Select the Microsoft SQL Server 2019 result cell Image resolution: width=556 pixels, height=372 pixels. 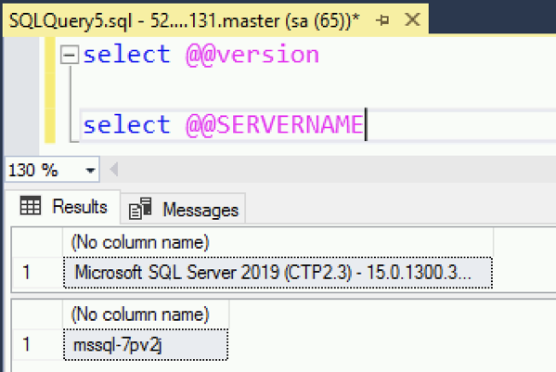pos(278,273)
